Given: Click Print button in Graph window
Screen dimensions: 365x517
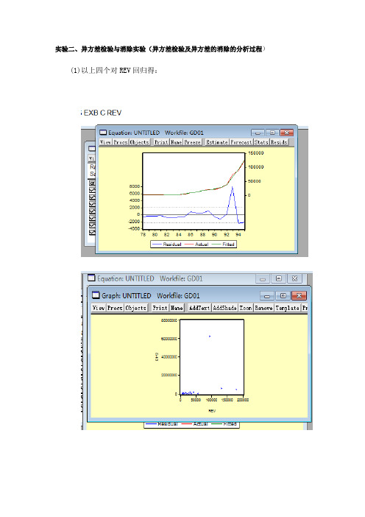Looking at the screenshot, I should click(160, 308).
